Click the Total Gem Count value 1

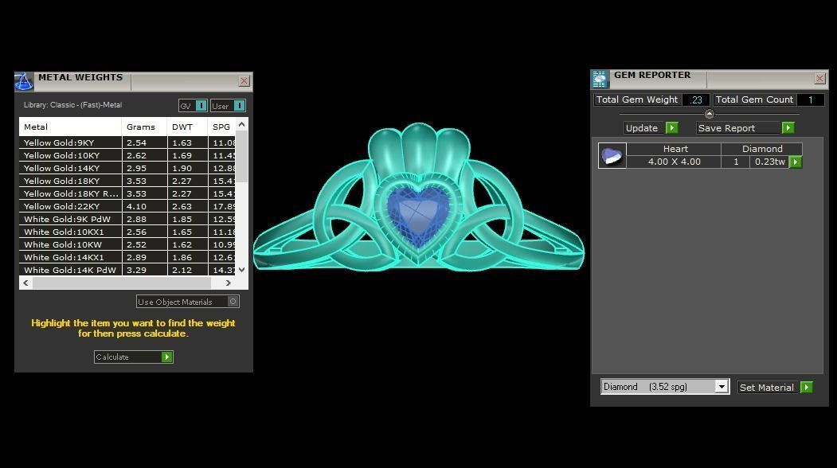[x=810, y=99]
